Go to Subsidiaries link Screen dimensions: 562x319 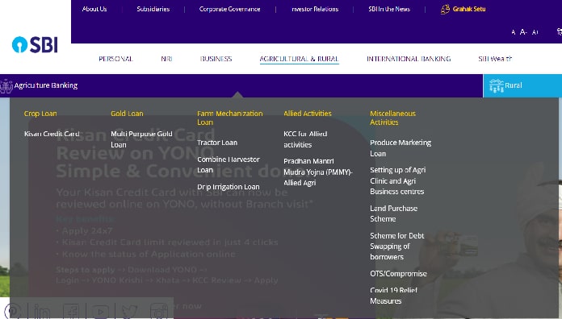(153, 9)
